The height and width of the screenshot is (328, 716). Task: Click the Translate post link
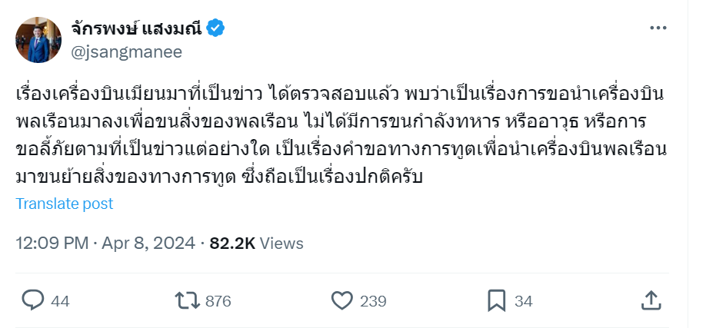pyautogui.click(x=65, y=204)
